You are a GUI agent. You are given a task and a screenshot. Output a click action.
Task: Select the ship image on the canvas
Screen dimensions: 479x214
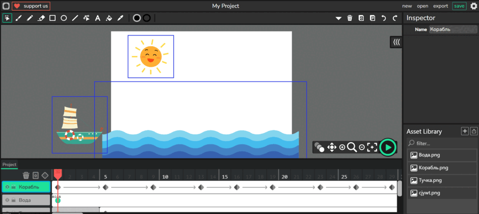79,125
